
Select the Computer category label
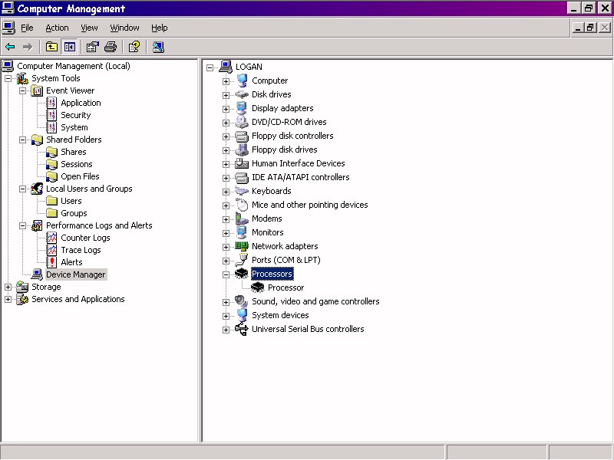(270, 80)
